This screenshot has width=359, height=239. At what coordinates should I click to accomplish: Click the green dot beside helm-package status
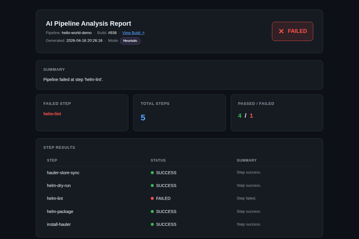tap(152, 212)
